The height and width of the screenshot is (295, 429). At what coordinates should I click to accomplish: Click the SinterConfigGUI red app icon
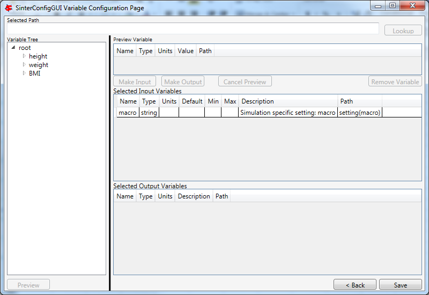coord(9,8)
